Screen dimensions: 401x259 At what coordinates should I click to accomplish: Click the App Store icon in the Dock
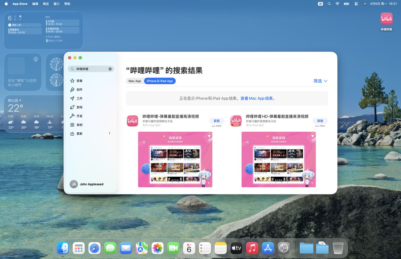point(268,248)
